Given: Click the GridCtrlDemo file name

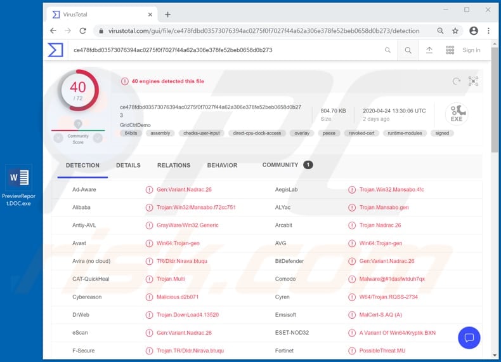Looking at the screenshot, I should click(x=135, y=125).
